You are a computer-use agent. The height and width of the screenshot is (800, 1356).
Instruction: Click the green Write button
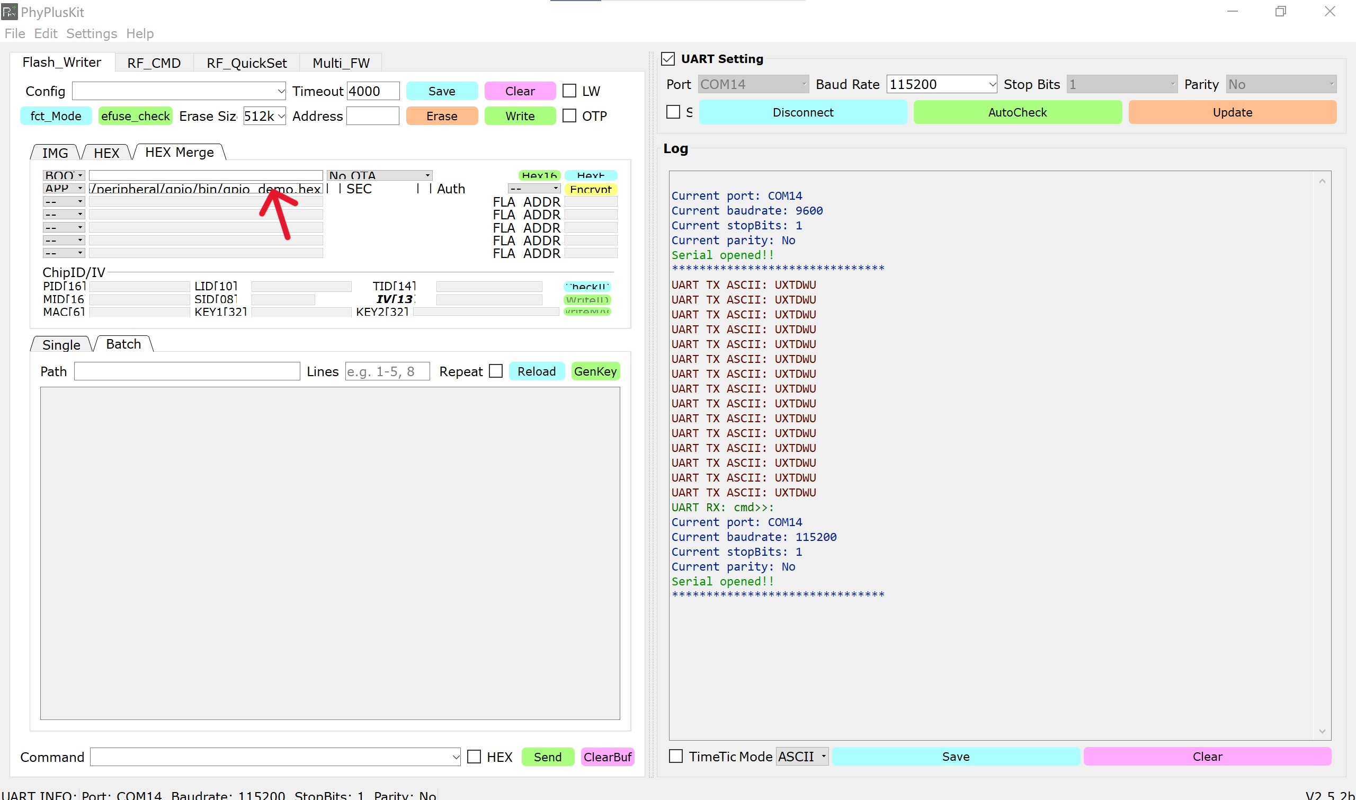click(x=520, y=116)
